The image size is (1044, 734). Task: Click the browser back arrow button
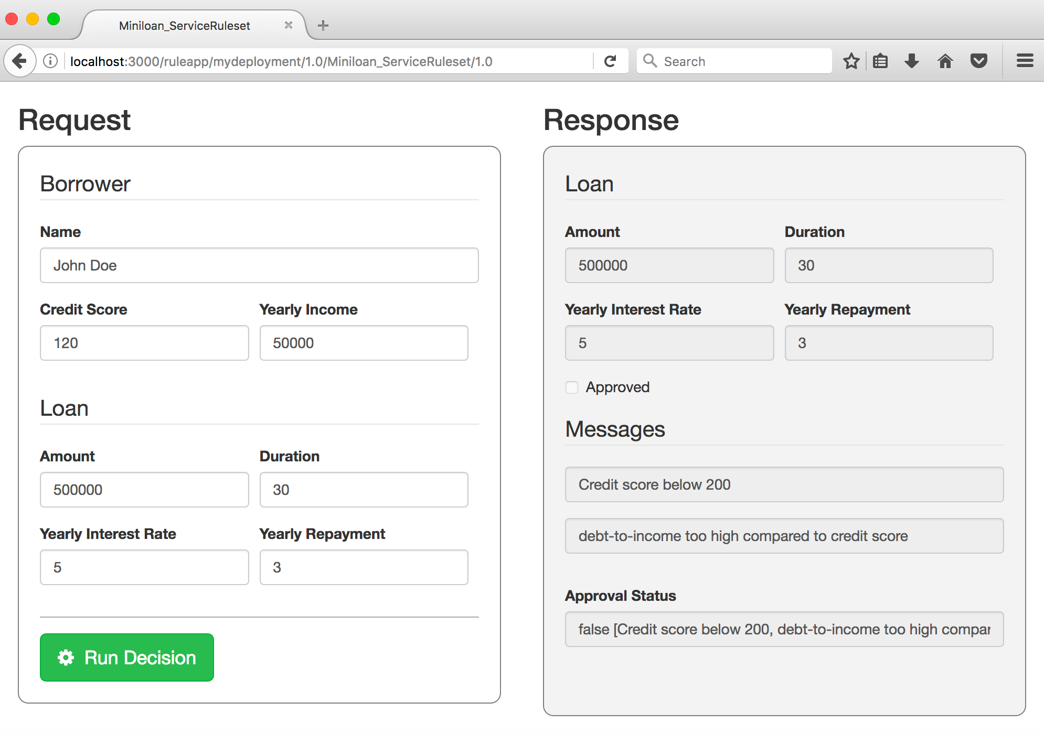pos(20,61)
